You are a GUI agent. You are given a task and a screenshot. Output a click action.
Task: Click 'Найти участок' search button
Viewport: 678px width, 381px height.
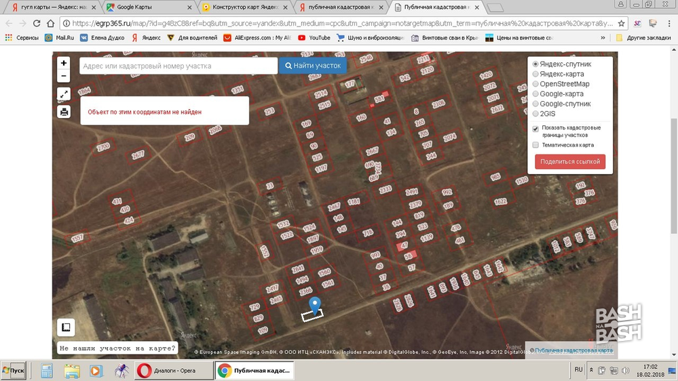[x=313, y=66]
